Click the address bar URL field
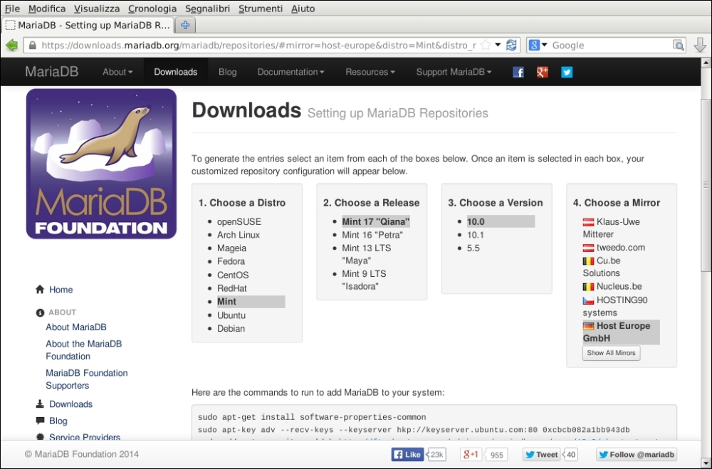Screen dimensions: 712x469 [x=258, y=46]
